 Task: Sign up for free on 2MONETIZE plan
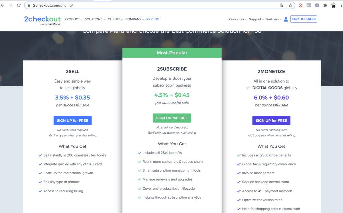(271, 120)
